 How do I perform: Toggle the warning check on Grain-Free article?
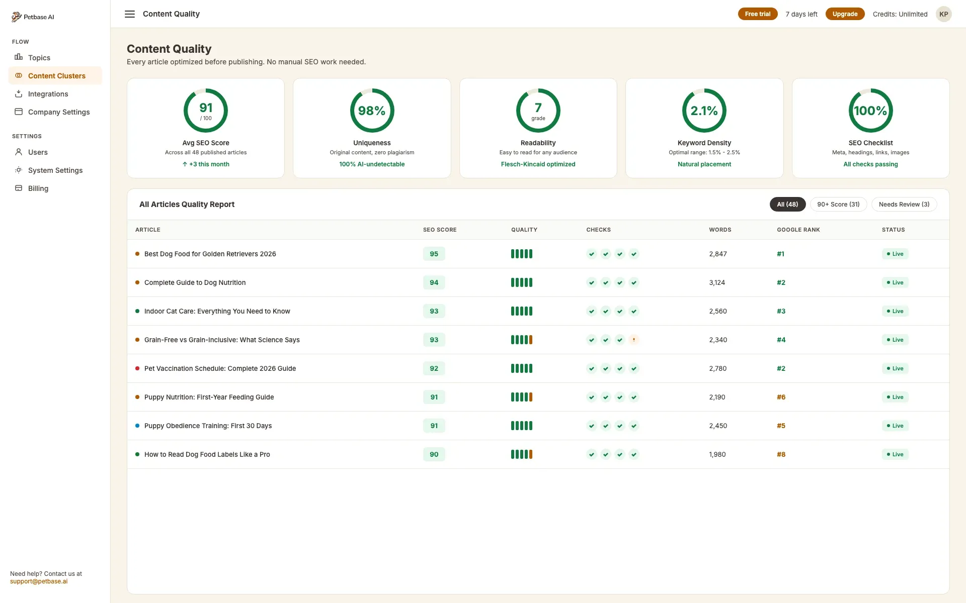pyautogui.click(x=634, y=340)
